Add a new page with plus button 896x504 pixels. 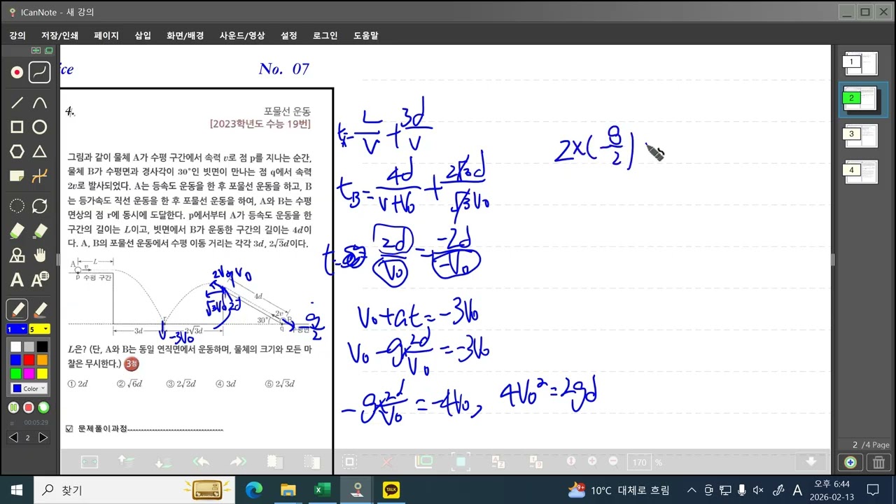[x=850, y=462]
